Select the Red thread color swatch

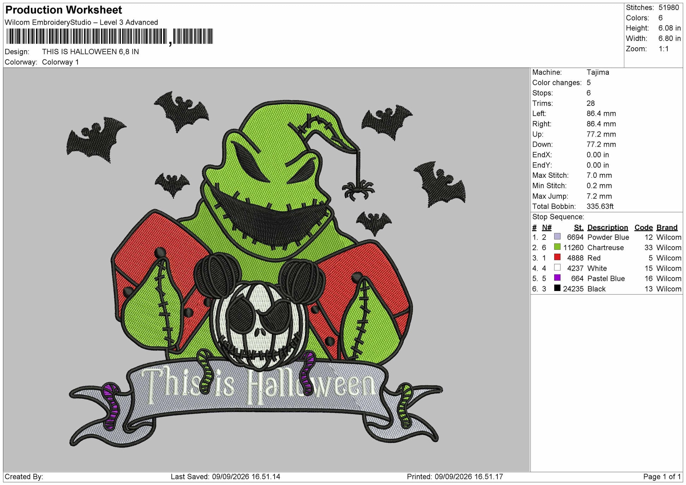coord(557,257)
